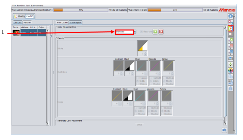Click the Quality icon in N3A.TIF tab

pyautogui.click(x=16, y=16)
